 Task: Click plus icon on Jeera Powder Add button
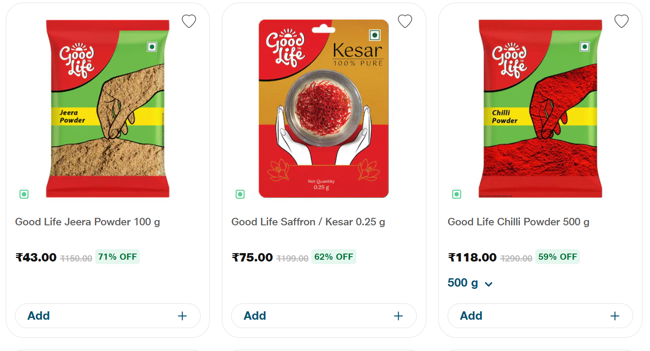182,316
